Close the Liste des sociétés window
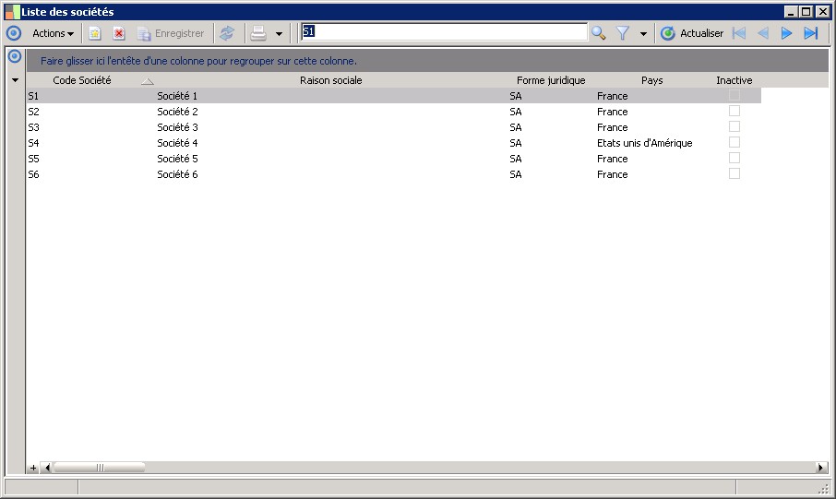 coord(823,12)
